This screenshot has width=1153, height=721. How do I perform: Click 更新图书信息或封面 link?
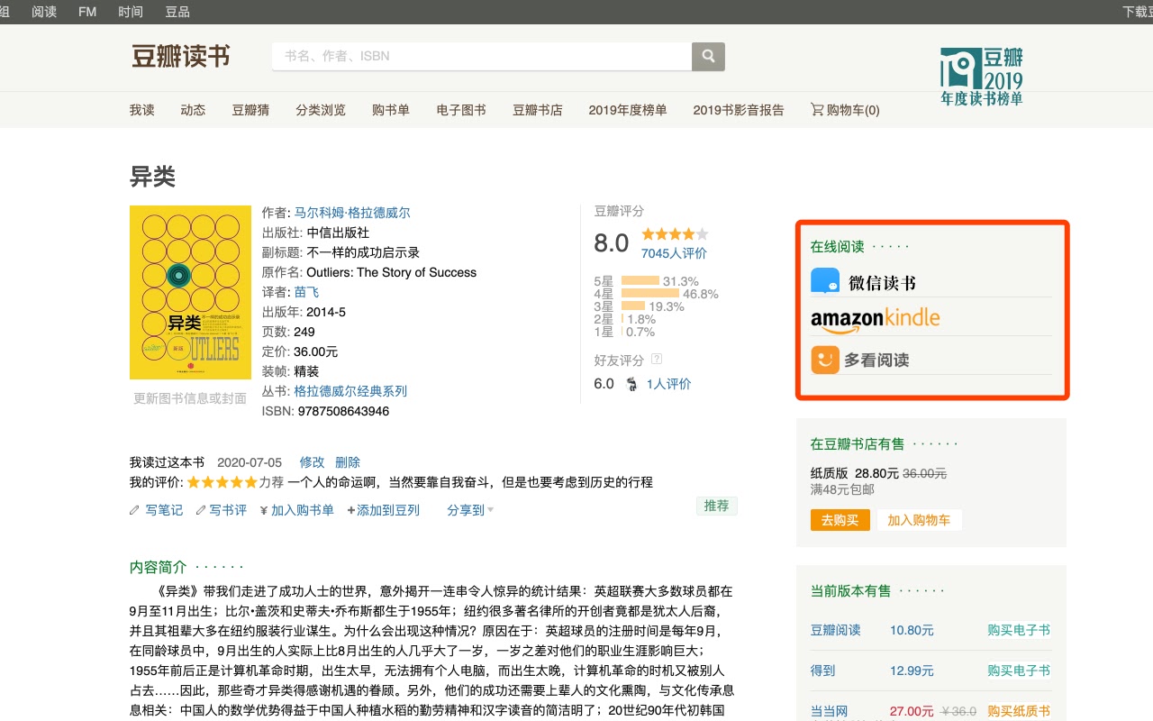pos(190,398)
